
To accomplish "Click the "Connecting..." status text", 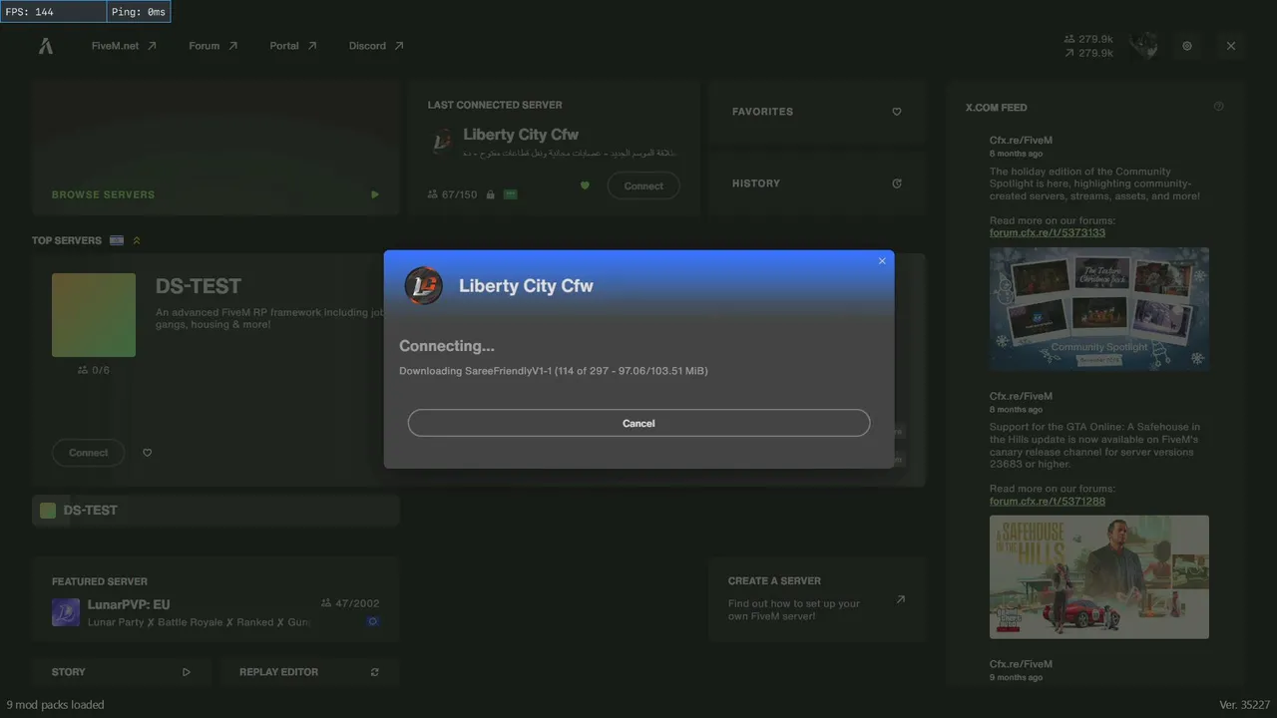I will click(447, 346).
